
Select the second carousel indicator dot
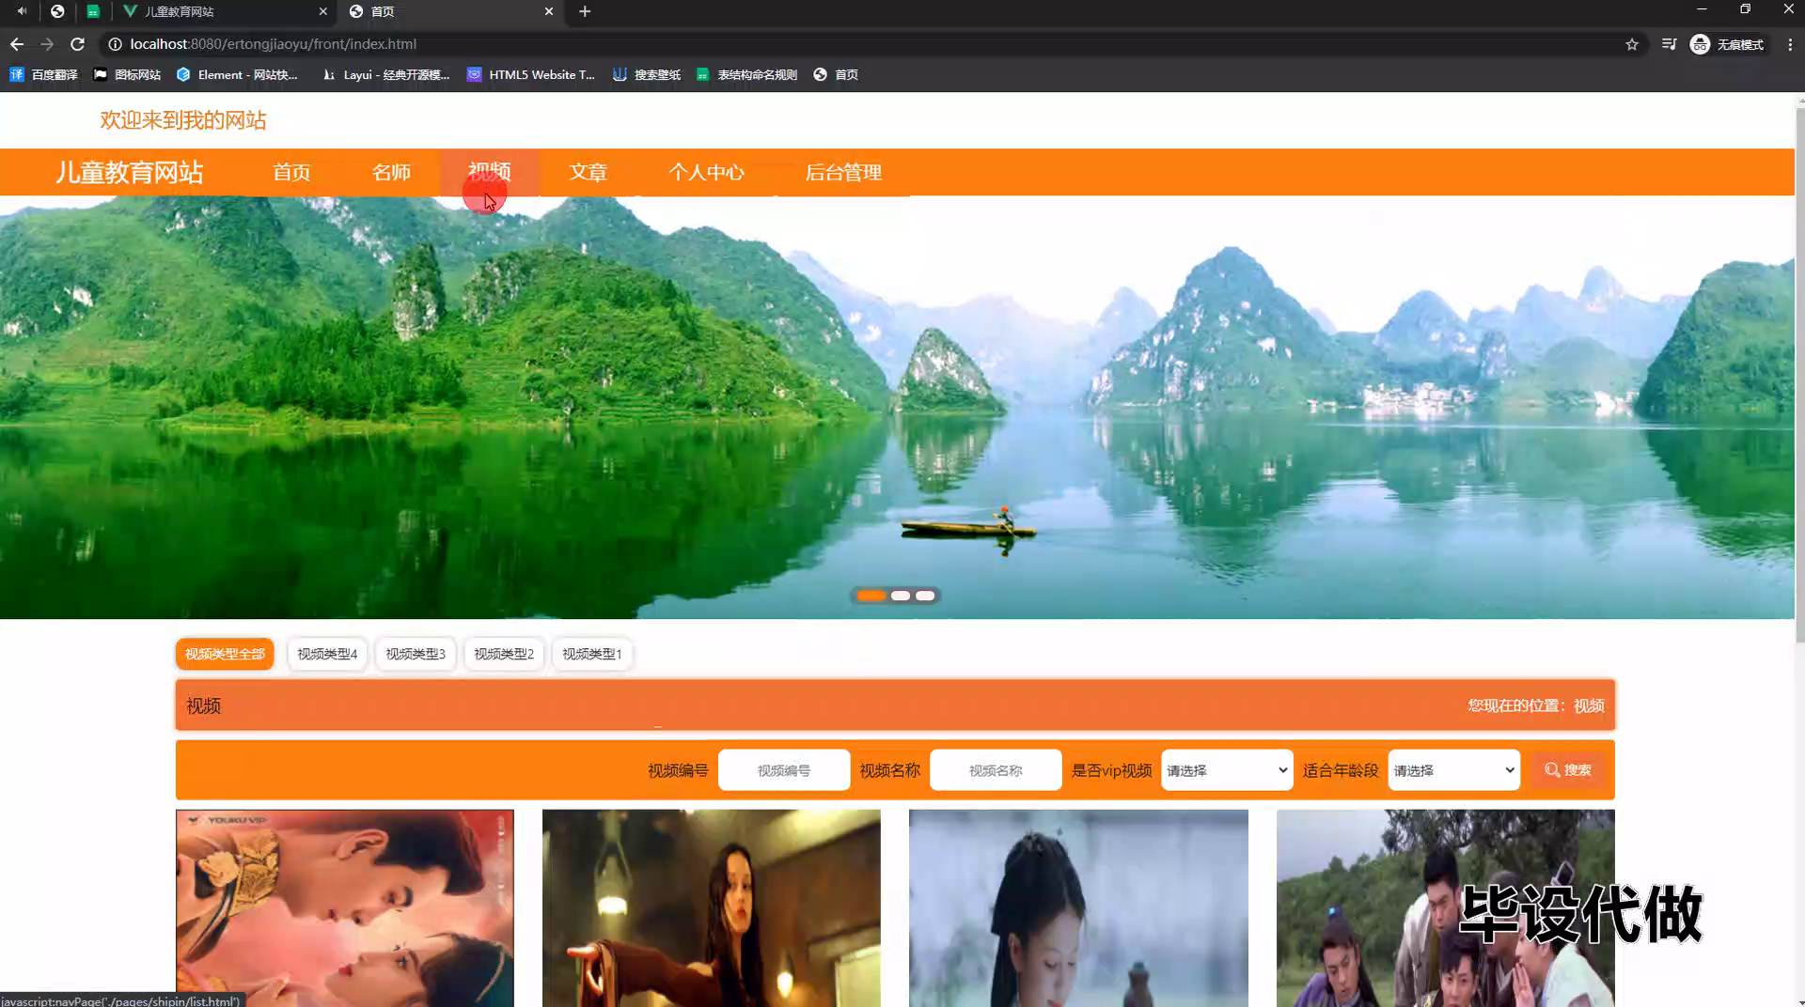tap(899, 595)
